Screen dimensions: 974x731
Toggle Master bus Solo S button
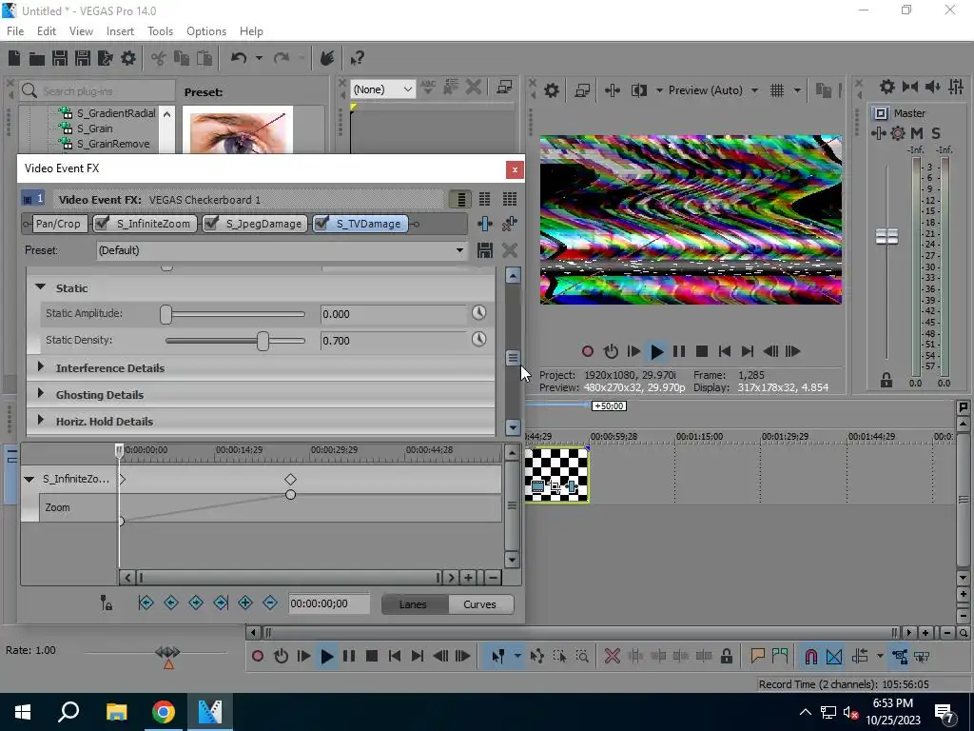936,133
